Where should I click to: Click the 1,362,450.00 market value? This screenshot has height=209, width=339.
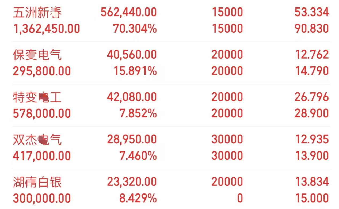point(47,29)
